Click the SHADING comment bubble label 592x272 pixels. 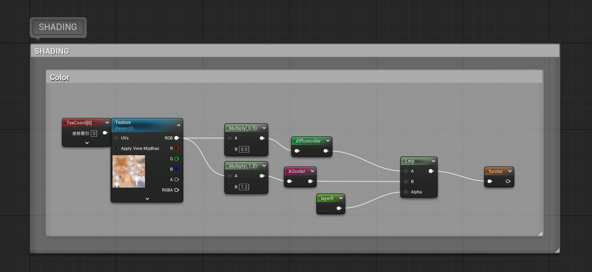58,27
